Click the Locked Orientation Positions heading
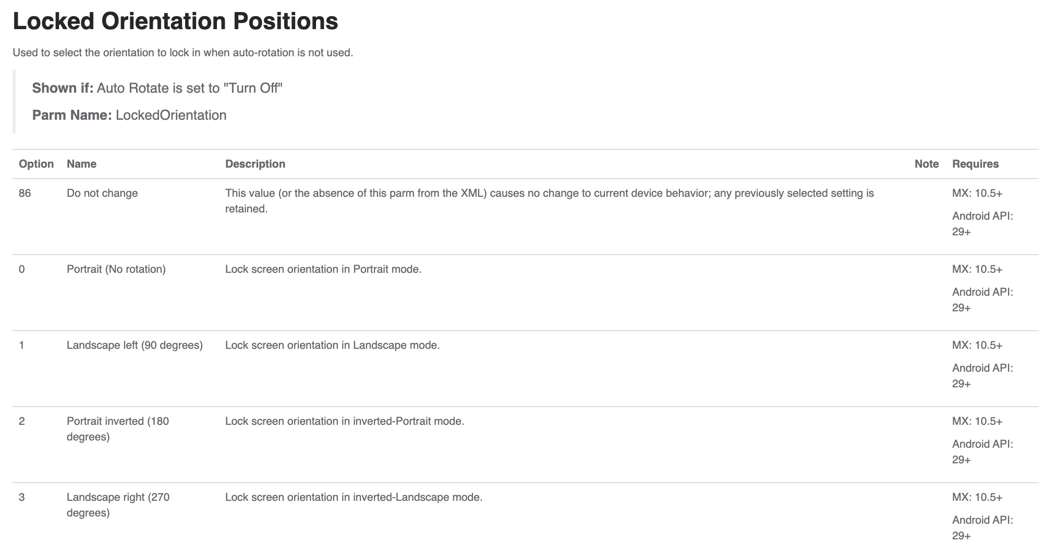 (x=175, y=22)
